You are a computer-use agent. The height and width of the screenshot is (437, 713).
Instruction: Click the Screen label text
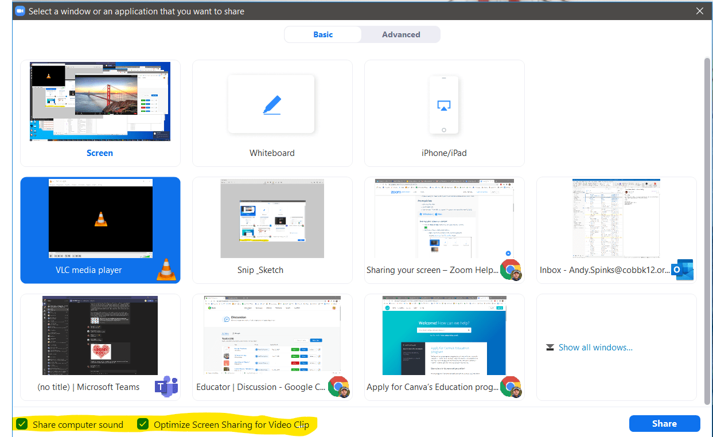[100, 153]
